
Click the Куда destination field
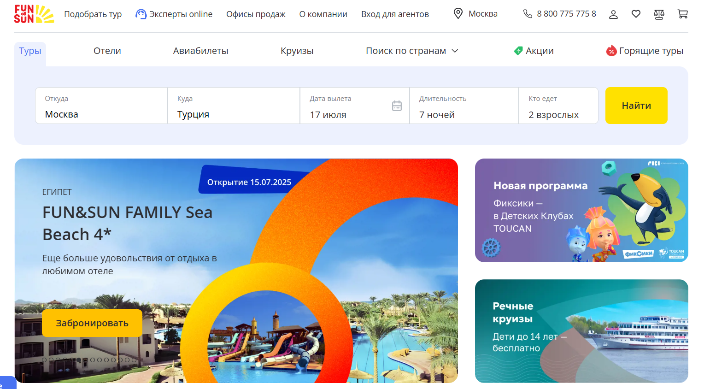[x=234, y=106]
